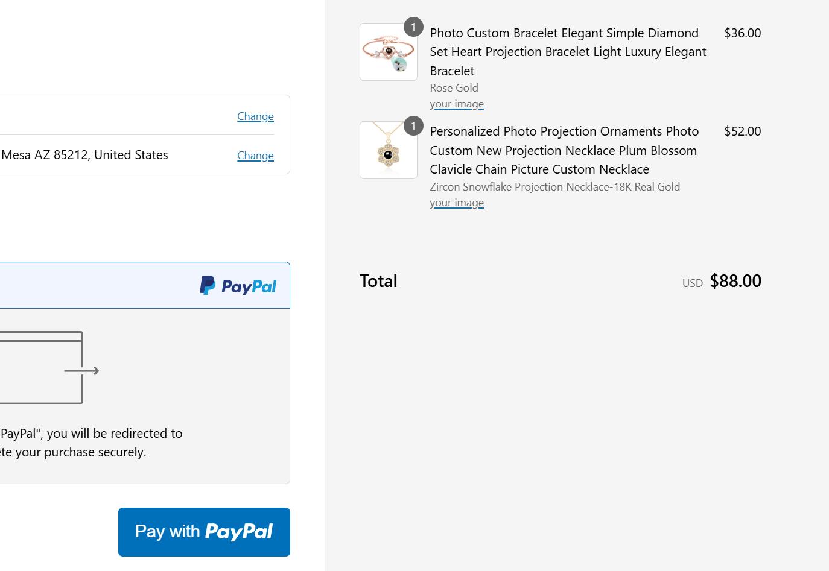Click the first Change link in contact row

(255, 116)
